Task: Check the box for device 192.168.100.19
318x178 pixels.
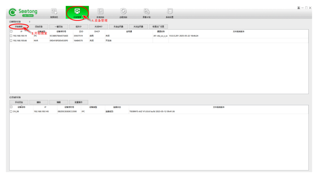Action: tap(11, 36)
